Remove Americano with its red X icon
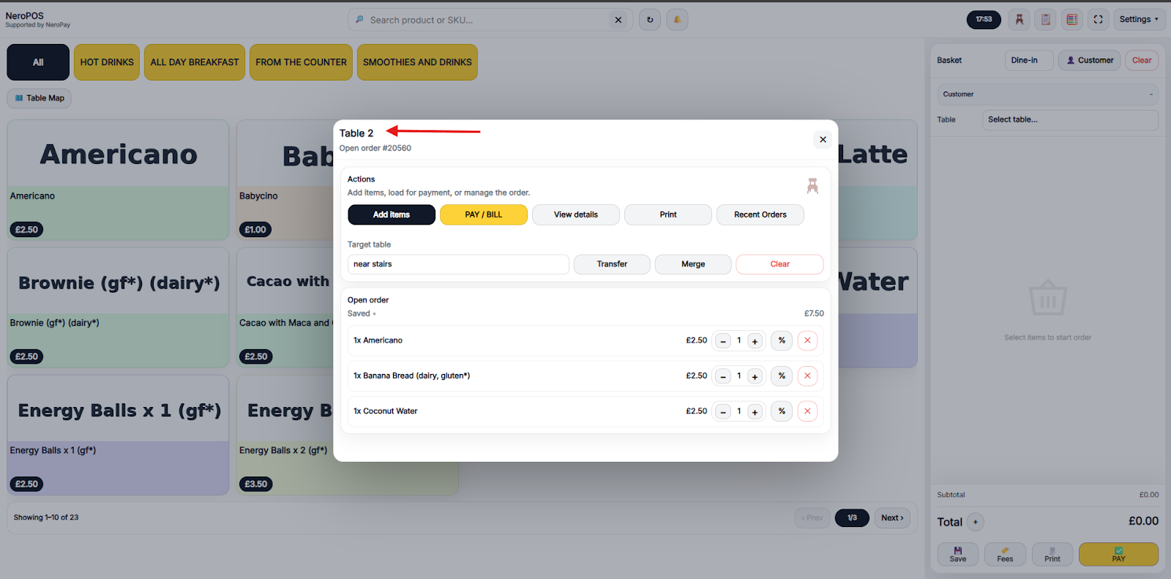Screen dimensions: 1171x579 click(x=807, y=340)
